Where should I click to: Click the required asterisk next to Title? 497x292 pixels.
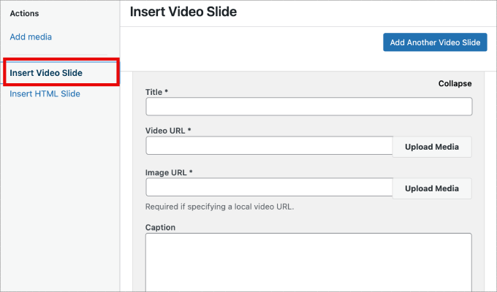pyautogui.click(x=167, y=92)
